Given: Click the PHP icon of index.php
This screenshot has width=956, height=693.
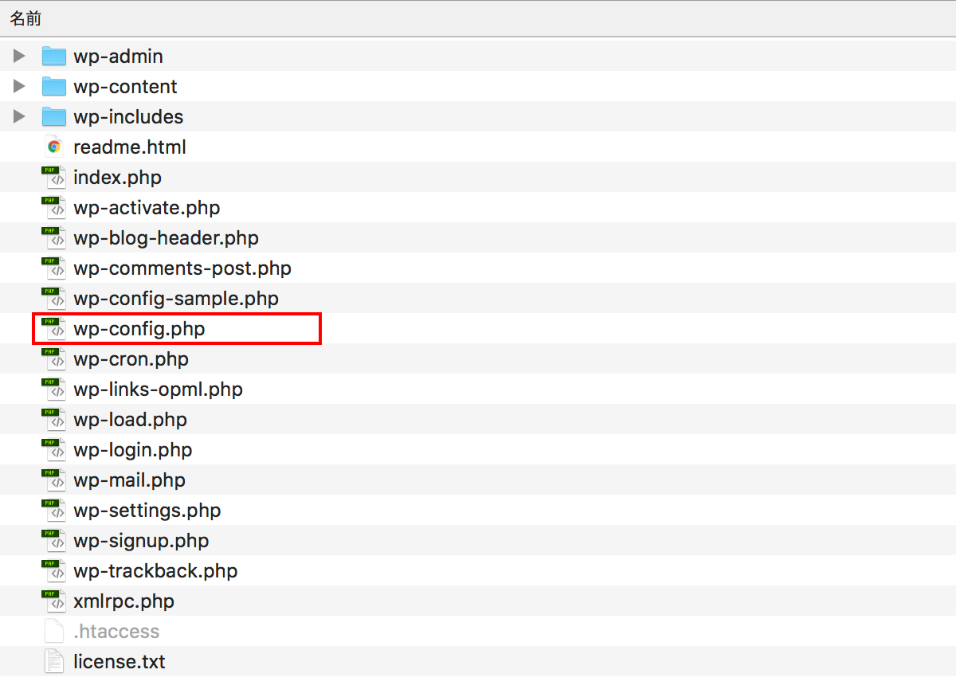Looking at the screenshot, I should [x=53, y=177].
